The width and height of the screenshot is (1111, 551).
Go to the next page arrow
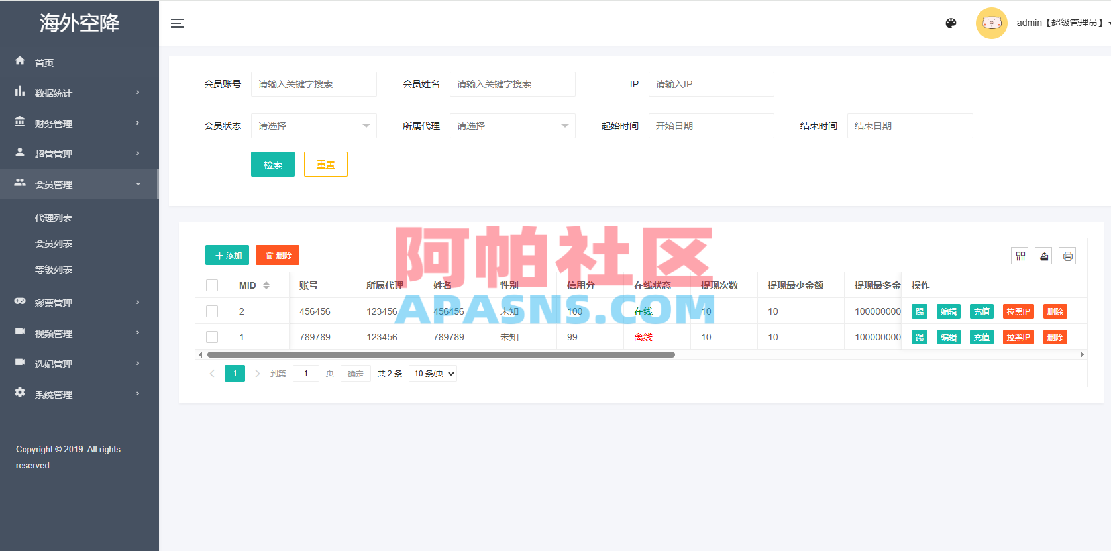point(258,374)
